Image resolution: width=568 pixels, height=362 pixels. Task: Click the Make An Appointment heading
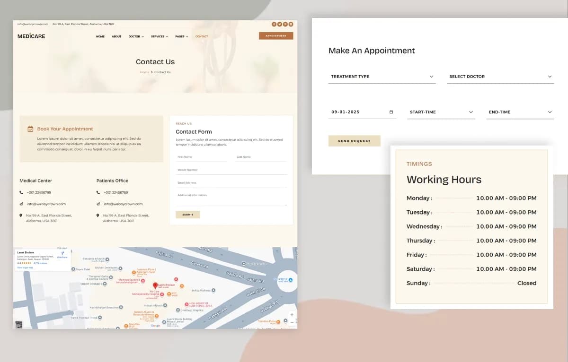372,51
